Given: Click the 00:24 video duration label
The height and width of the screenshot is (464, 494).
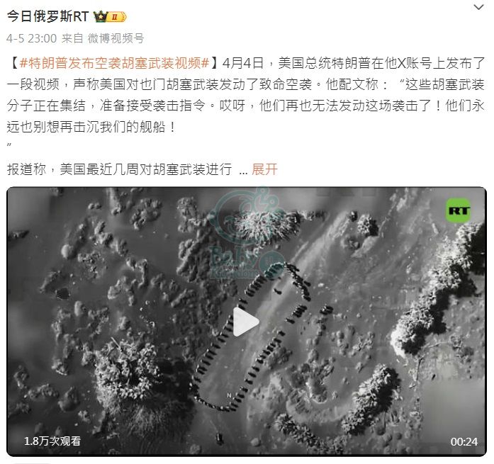Looking at the screenshot, I should tap(464, 441).
